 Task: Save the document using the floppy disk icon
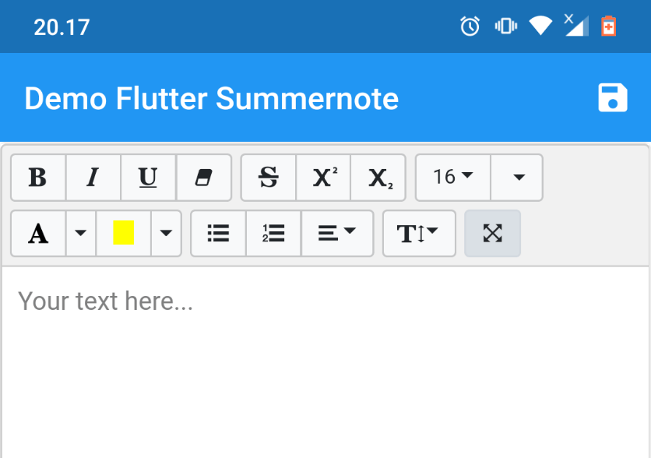(613, 97)
